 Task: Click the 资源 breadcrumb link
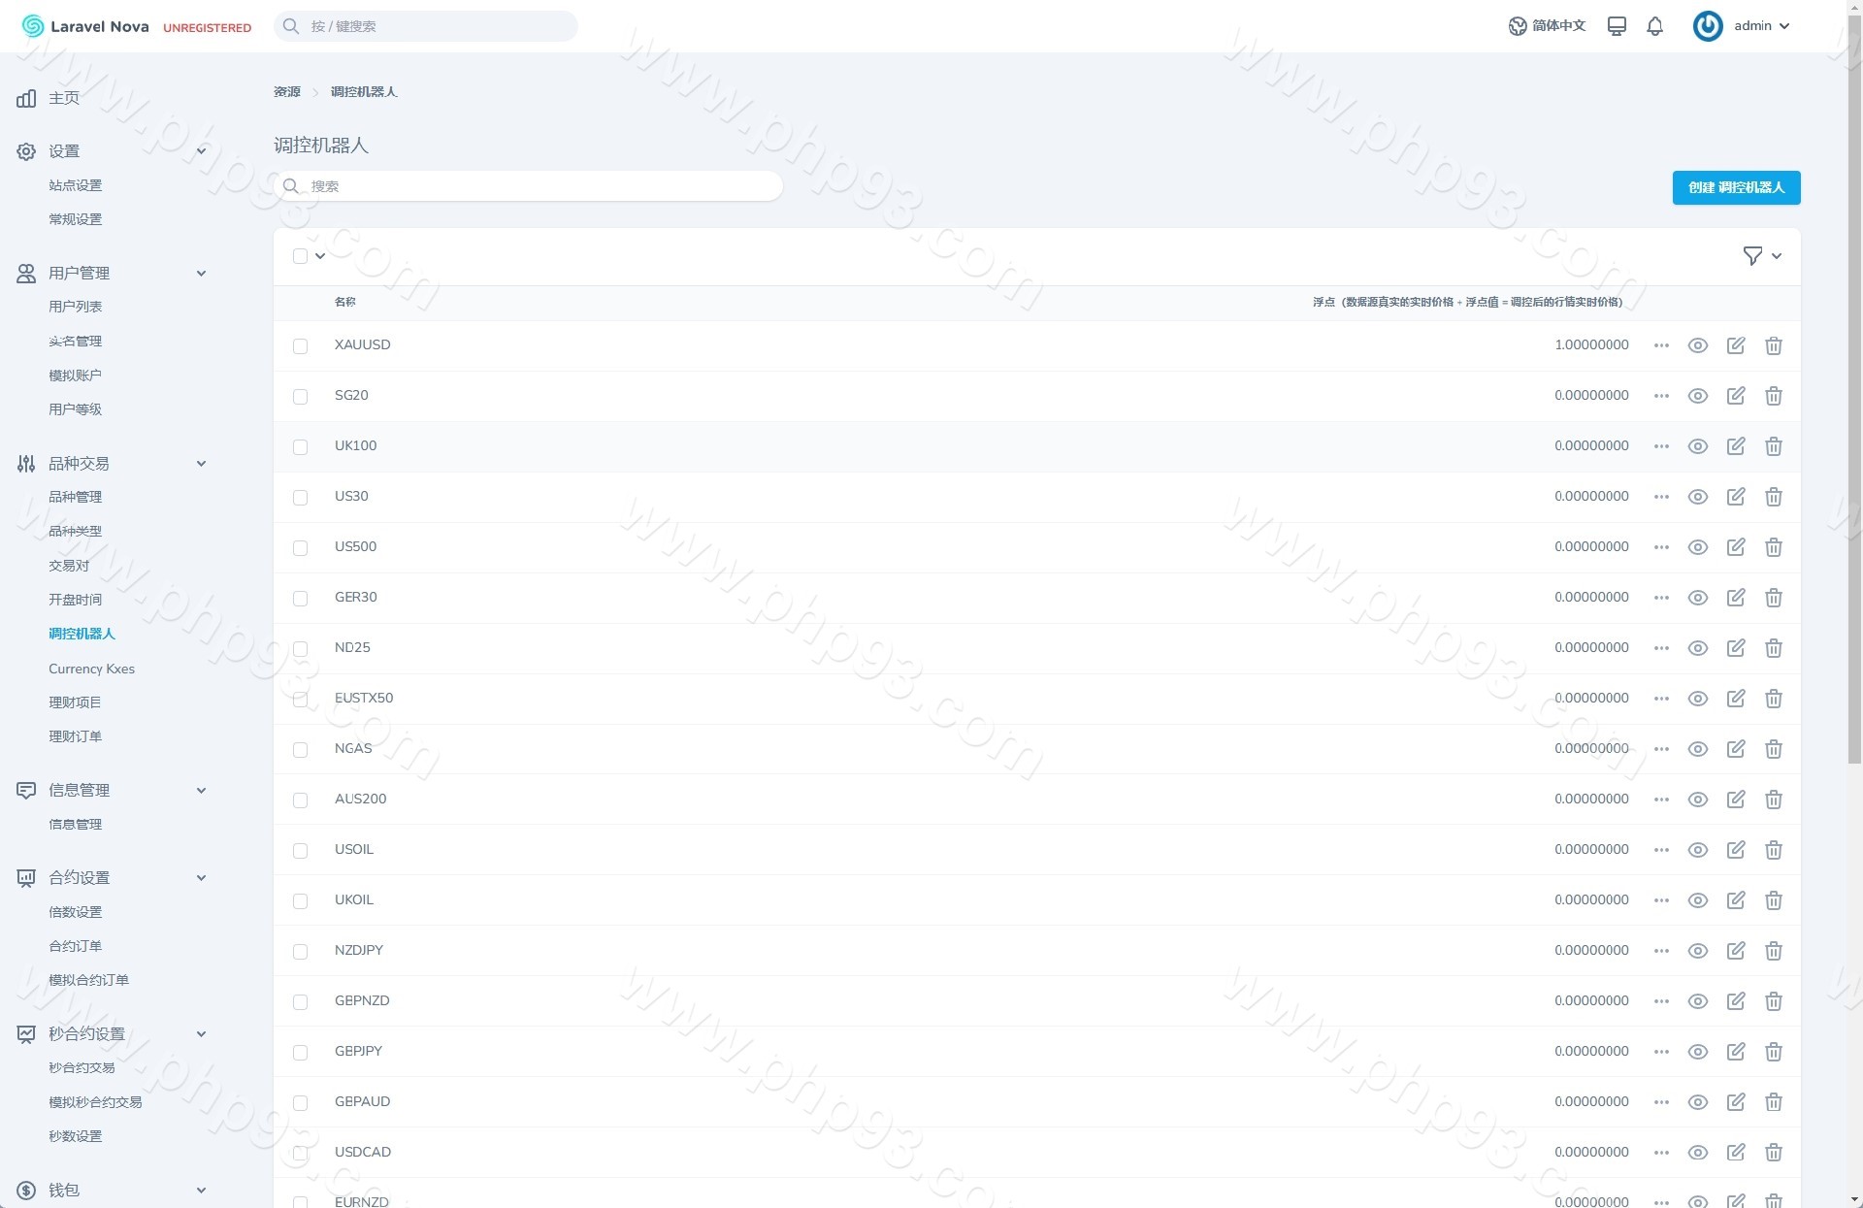pyautogui.click(x=286, y=92)
